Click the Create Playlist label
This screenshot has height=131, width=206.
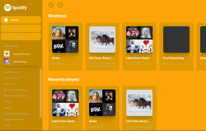point(22,54)
